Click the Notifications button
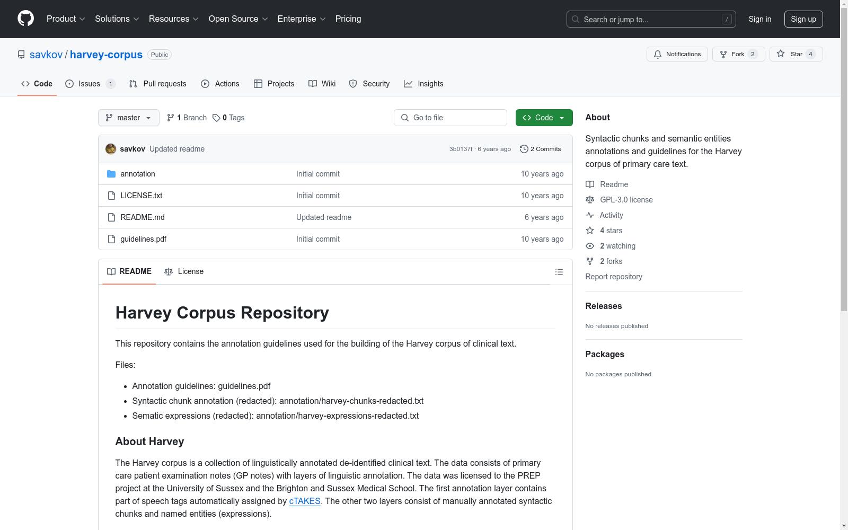The height and width of the screenshot is (530, 848). tap(677, 54)
